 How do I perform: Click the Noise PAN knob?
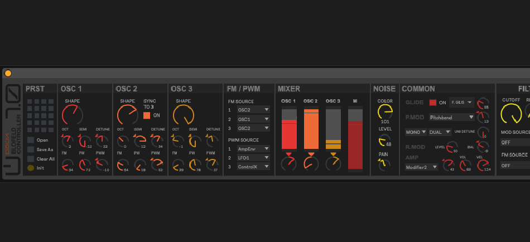click(384, 164)
